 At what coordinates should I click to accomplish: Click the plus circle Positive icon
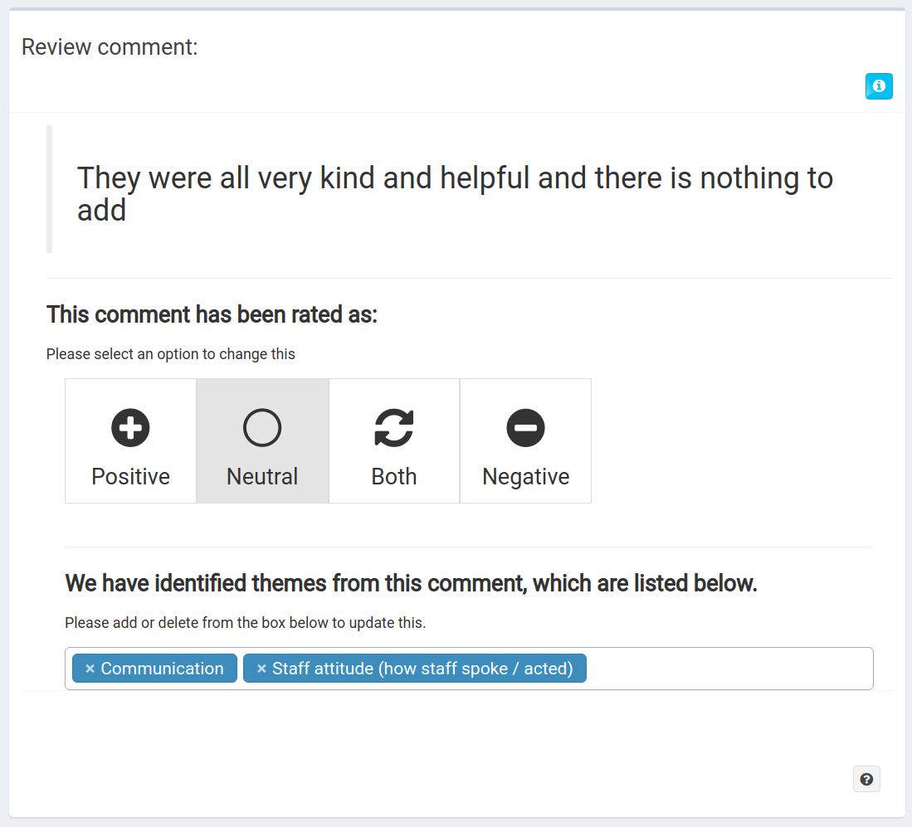(x=130, y=428)
